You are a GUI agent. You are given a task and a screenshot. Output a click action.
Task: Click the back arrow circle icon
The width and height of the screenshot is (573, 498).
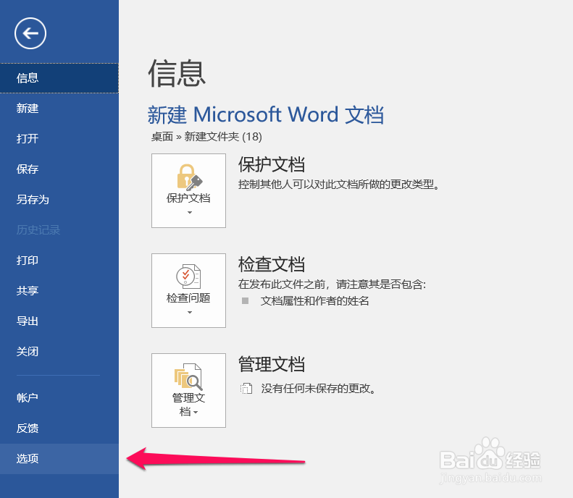coord(30,33)
